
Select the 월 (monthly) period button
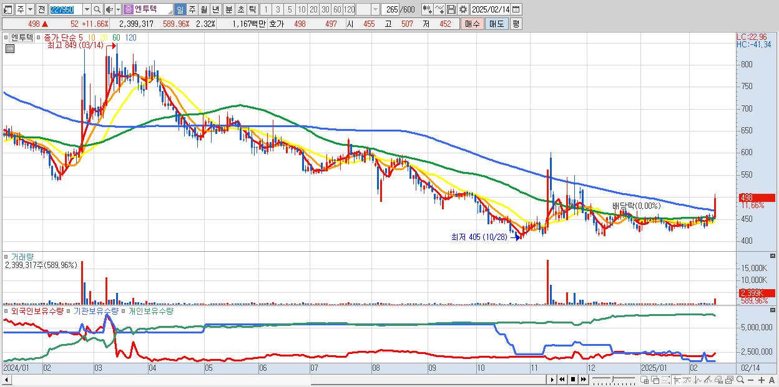coord(203,9)
